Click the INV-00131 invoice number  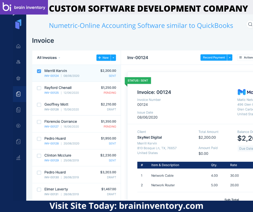tap(51, 194)
